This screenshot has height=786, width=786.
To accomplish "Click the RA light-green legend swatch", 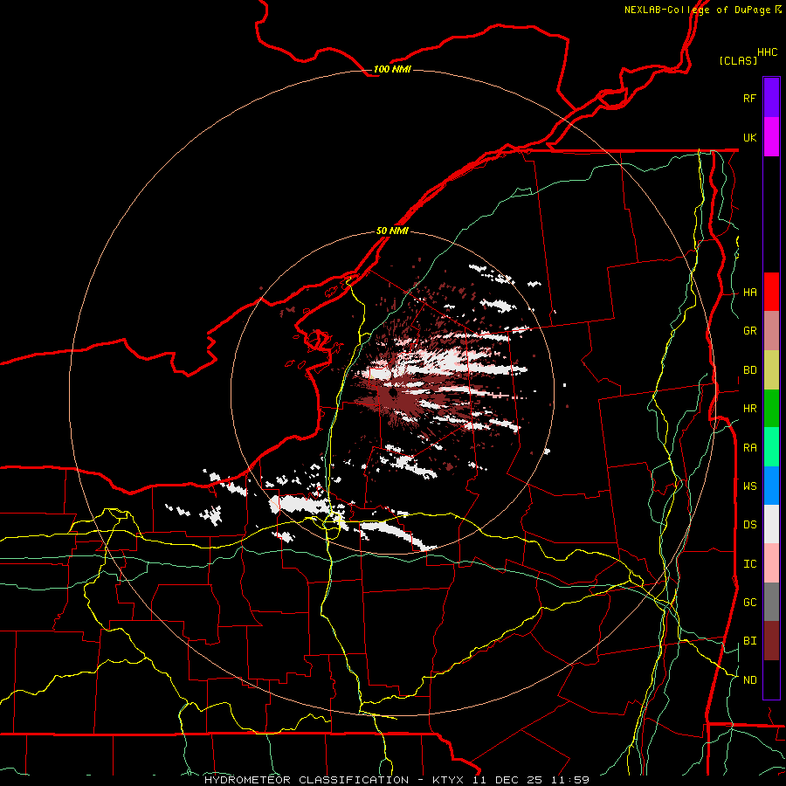I will (x=771, y=447).
